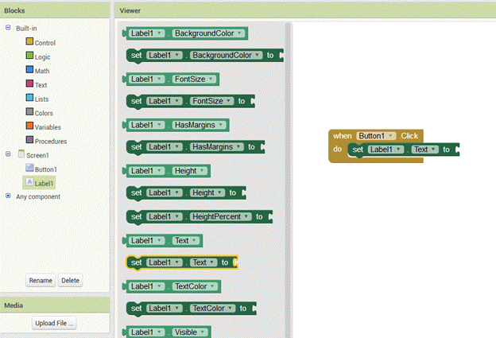
Task: Open TextColor dropdown in getter block
Action: 212,286
